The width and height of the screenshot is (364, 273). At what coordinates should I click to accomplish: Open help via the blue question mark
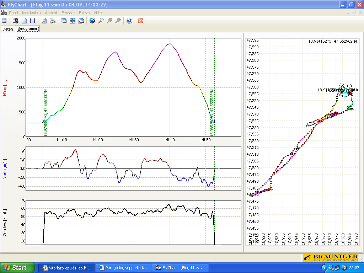[x=129, y=21]
